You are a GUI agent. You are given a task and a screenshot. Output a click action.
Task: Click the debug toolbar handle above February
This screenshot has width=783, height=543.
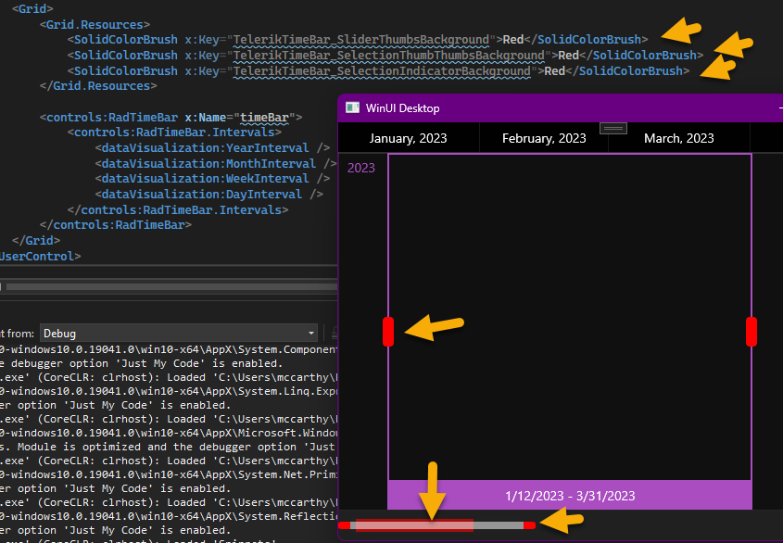click(x=613, y=128)
